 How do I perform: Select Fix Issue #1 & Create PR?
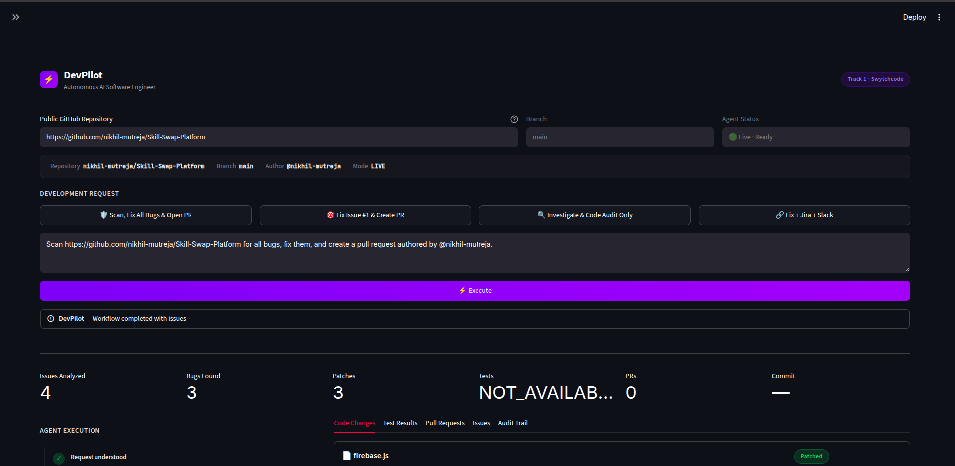point(365,215)
